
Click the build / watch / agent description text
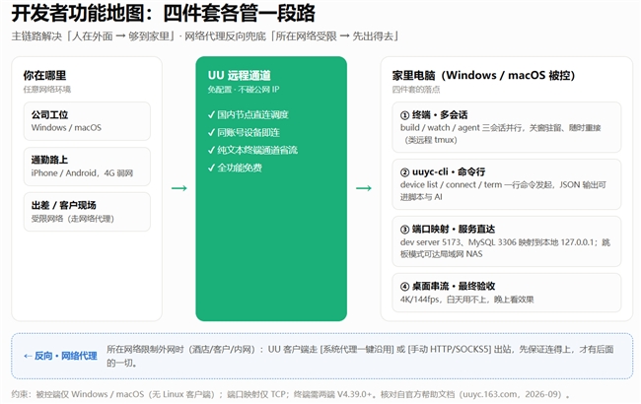coord(501,134)
